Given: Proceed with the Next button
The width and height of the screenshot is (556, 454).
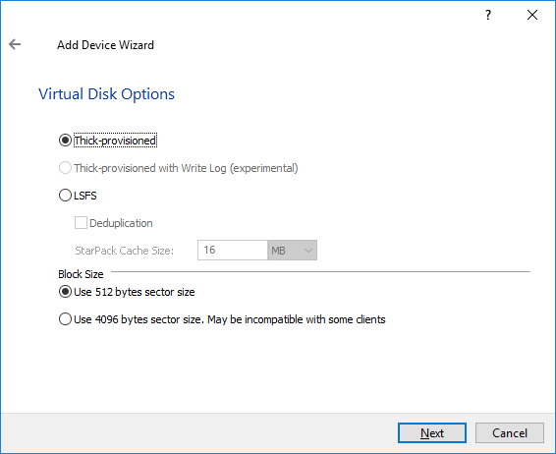Looking at the screenshot, I should tap(432, 432).
